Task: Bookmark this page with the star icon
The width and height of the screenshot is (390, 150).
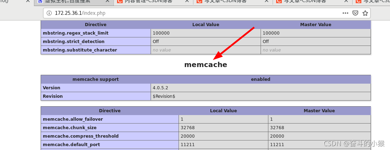Action: point(365,13)
